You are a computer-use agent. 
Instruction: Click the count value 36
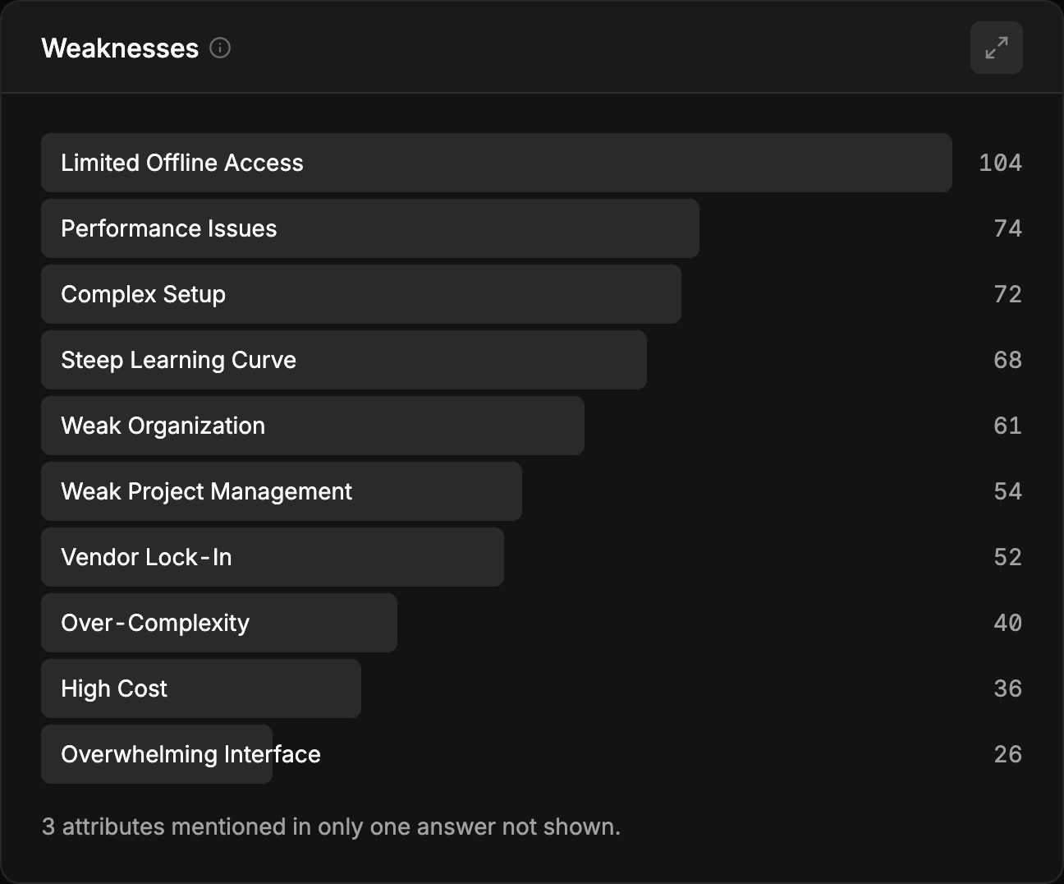[1007, 688]
